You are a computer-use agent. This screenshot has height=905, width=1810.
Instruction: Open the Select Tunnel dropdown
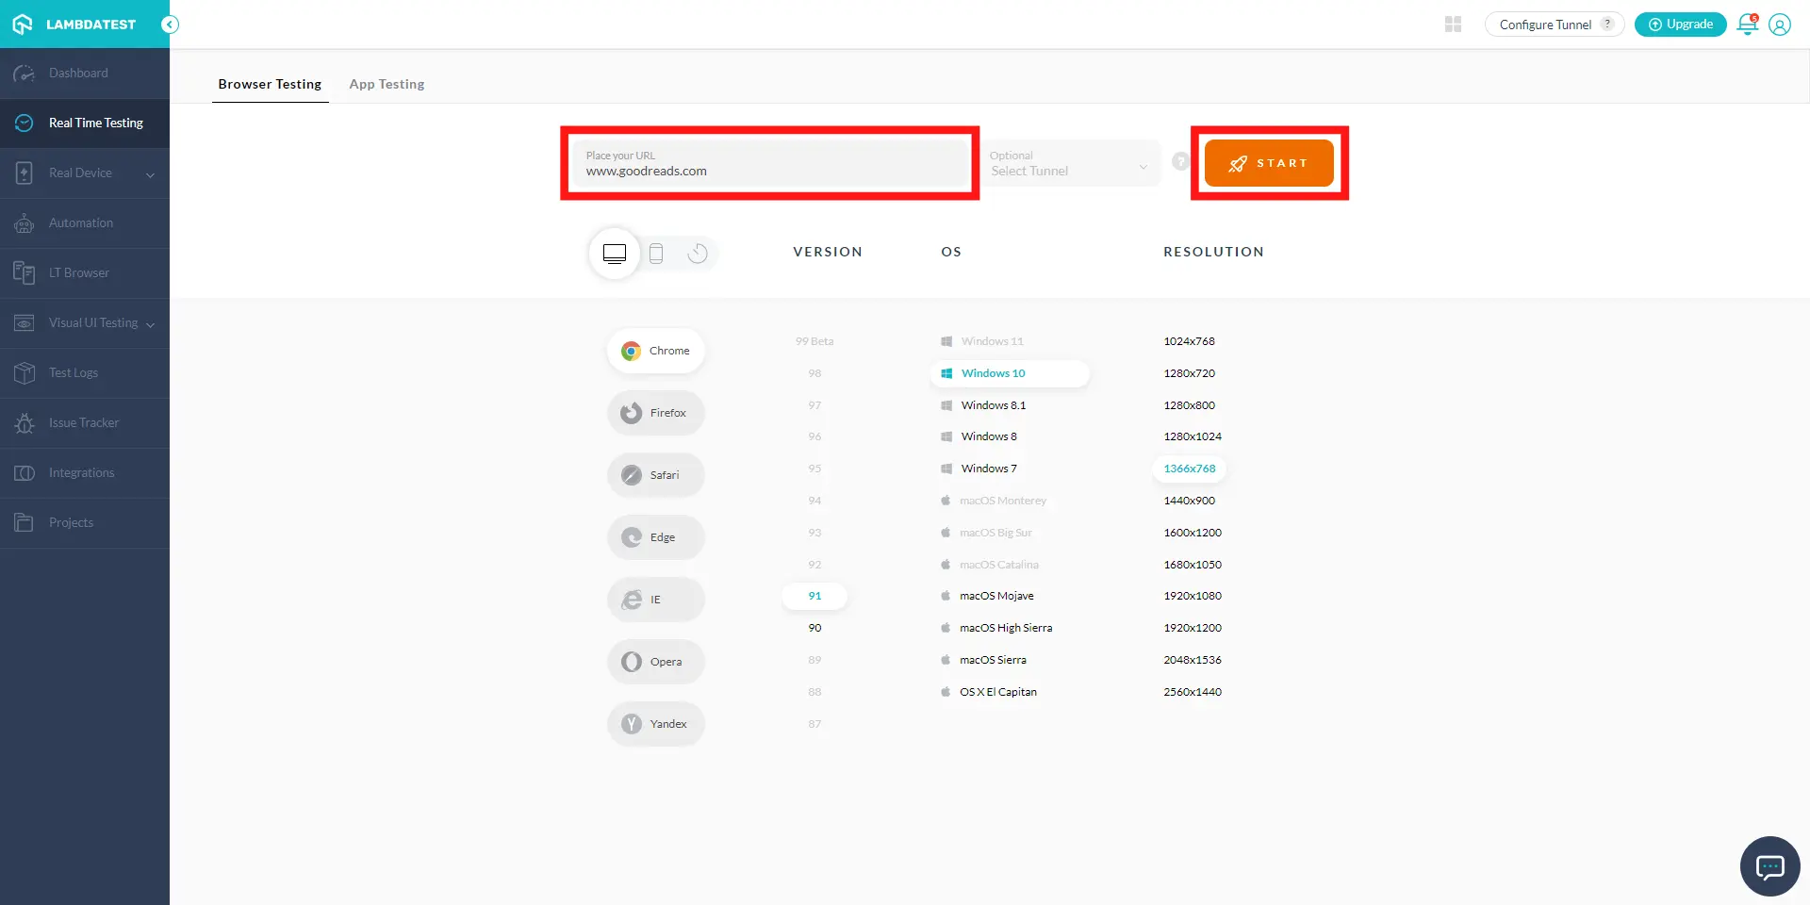click(1070, 163)
